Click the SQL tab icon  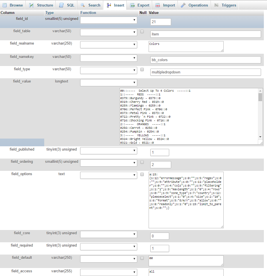coord(61,5)
